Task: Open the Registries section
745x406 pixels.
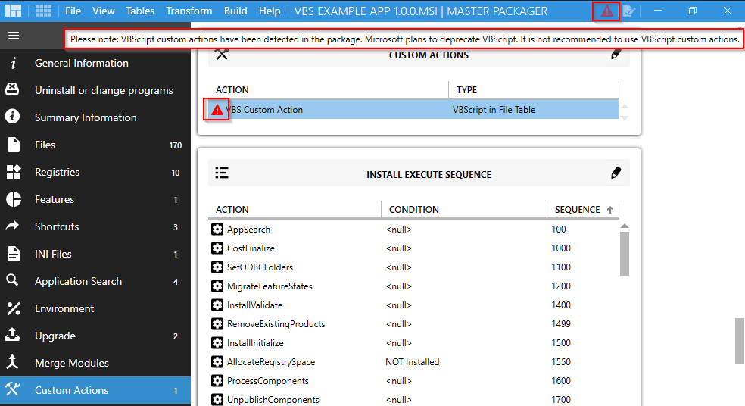Action: (95, 172)
